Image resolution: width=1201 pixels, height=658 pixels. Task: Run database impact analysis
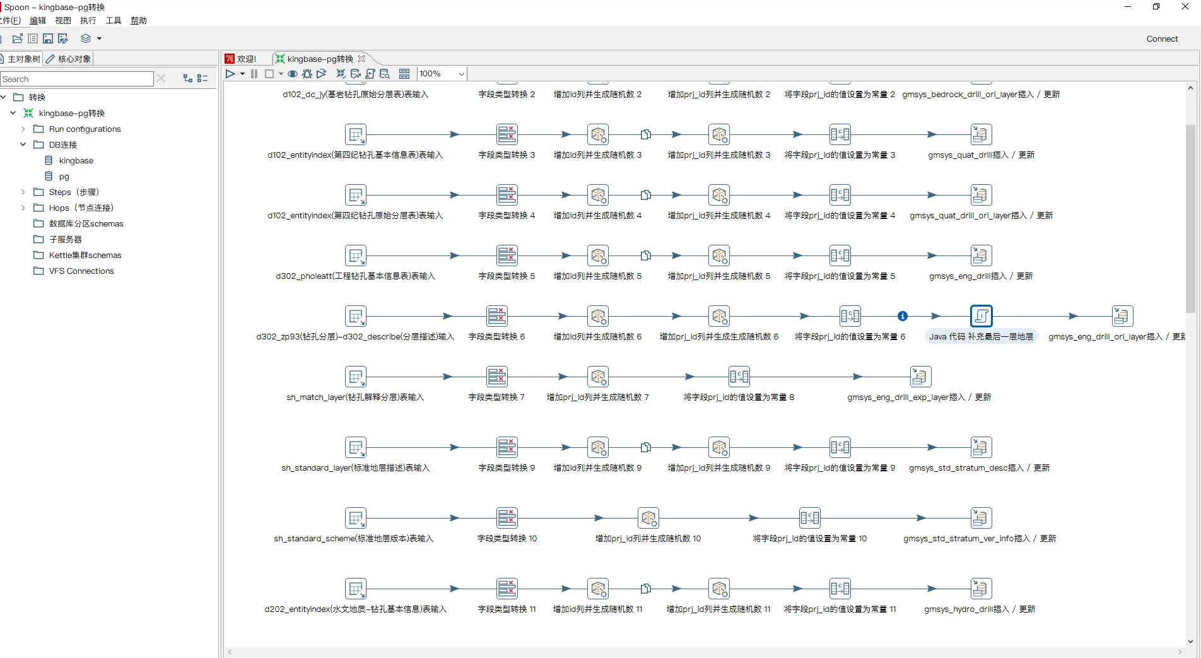(356, 74)
